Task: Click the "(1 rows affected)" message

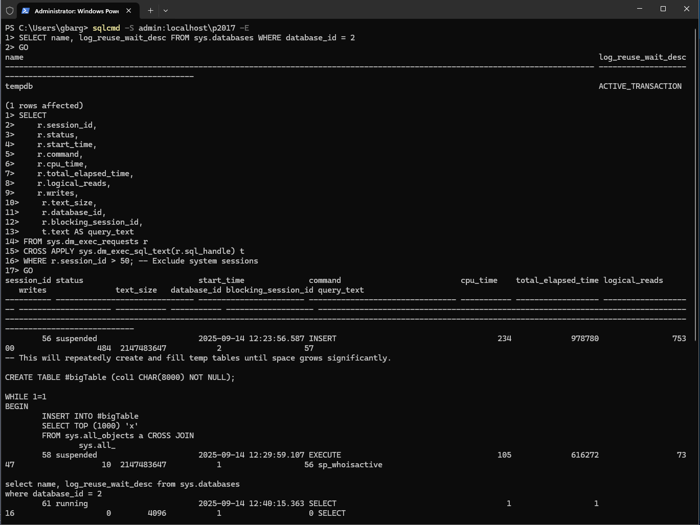Action: [x=44, y=106]
